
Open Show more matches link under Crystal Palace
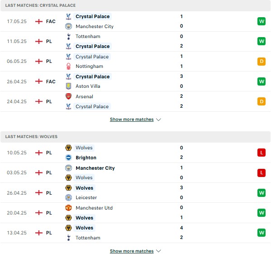pyautogui.click(x=132, y=119)
